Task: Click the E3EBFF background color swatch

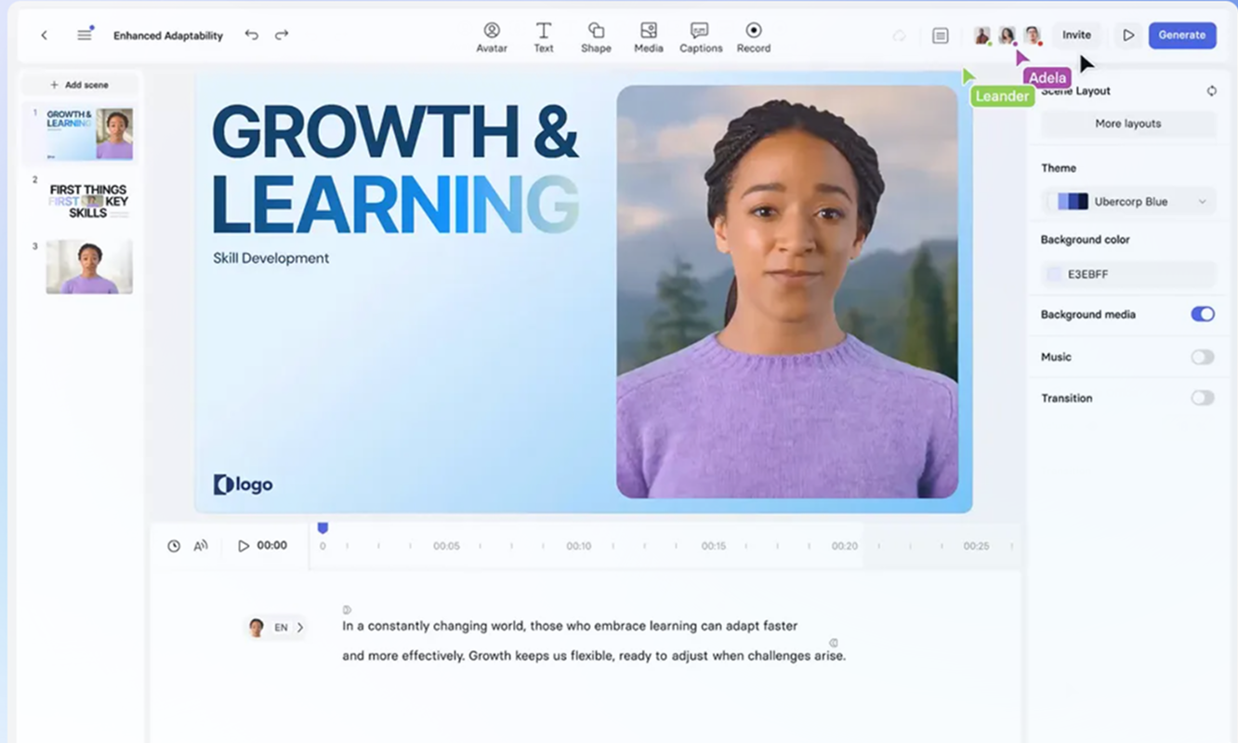Action: [1054, 274]
